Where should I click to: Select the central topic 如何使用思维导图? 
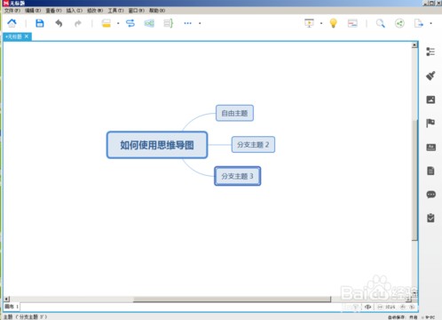[x=157, y=145]
